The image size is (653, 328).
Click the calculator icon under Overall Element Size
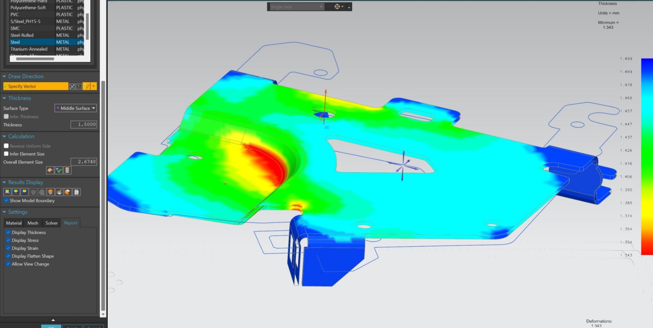coord(67,171)
